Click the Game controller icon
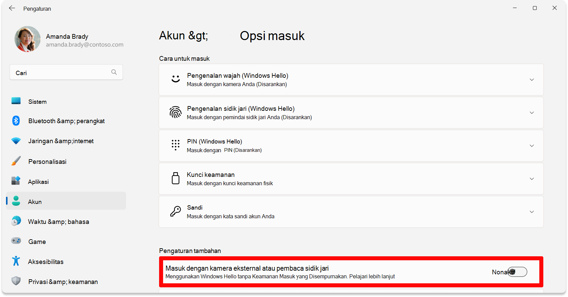 16,241
